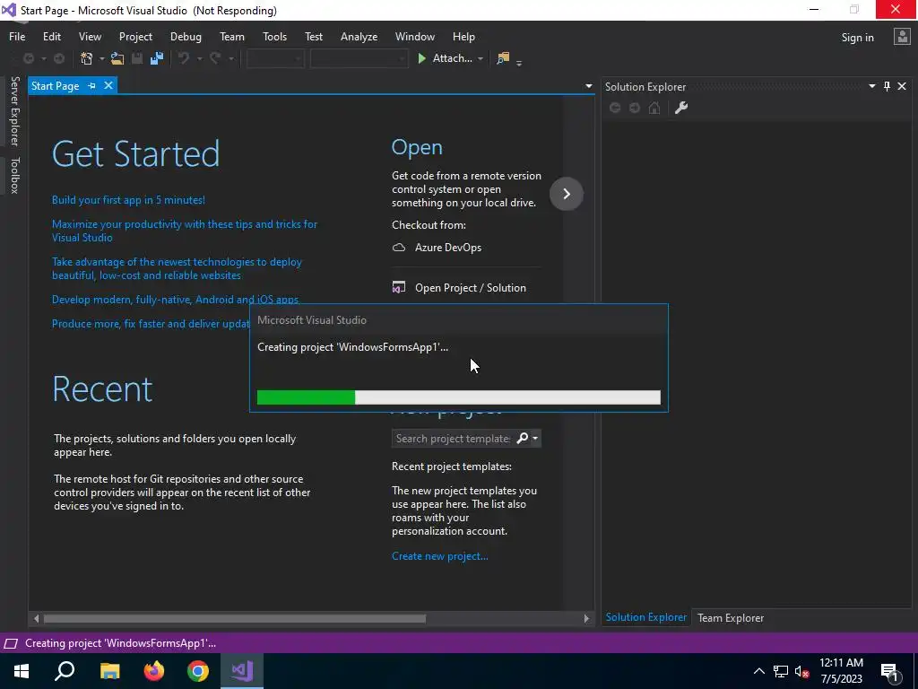The image size is (918, 689).
Task: Expand the New Project icon dropdown arrow
Action: [x=102, y=58]
